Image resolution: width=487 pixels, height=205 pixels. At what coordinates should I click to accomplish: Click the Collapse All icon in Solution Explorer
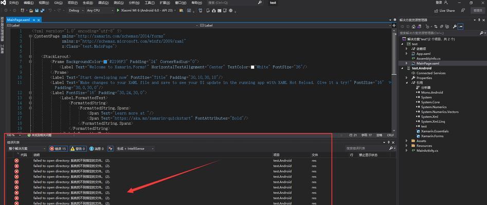tap(441, 27)
